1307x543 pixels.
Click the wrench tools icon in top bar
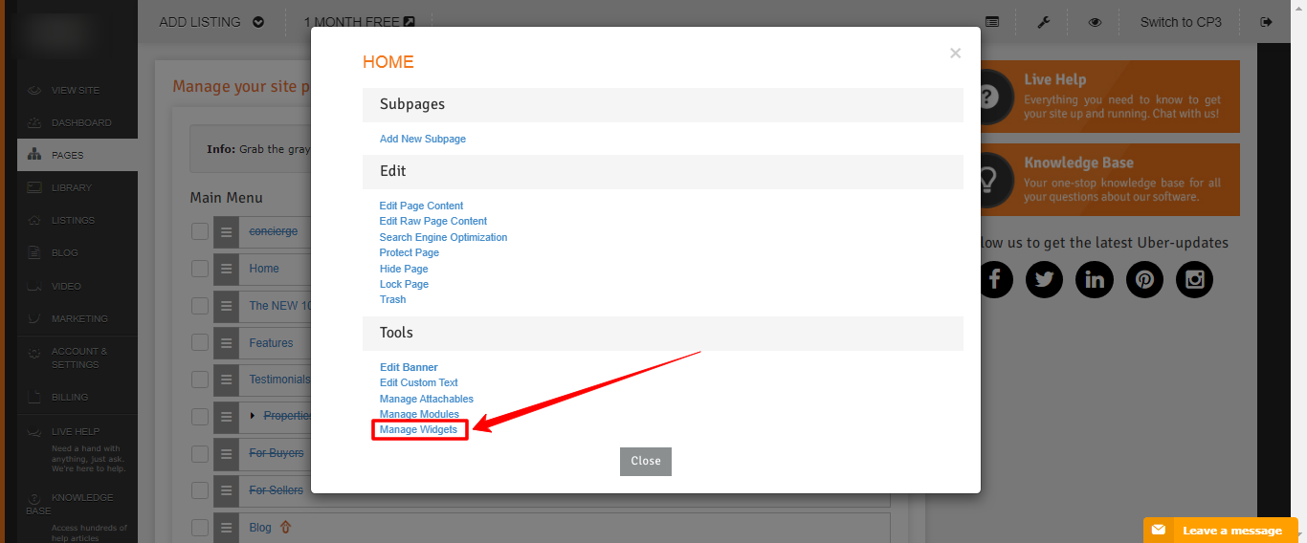pos(1044,22)
